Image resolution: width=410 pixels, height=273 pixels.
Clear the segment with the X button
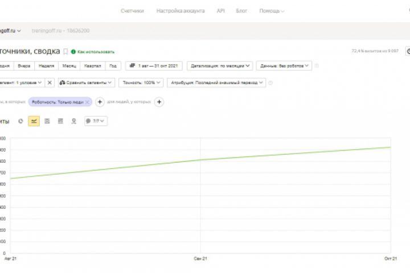point(50,82)
